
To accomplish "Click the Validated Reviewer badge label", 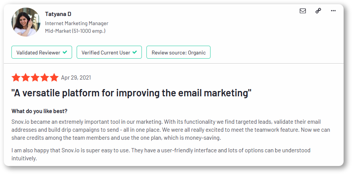I will tap(39, 53).
